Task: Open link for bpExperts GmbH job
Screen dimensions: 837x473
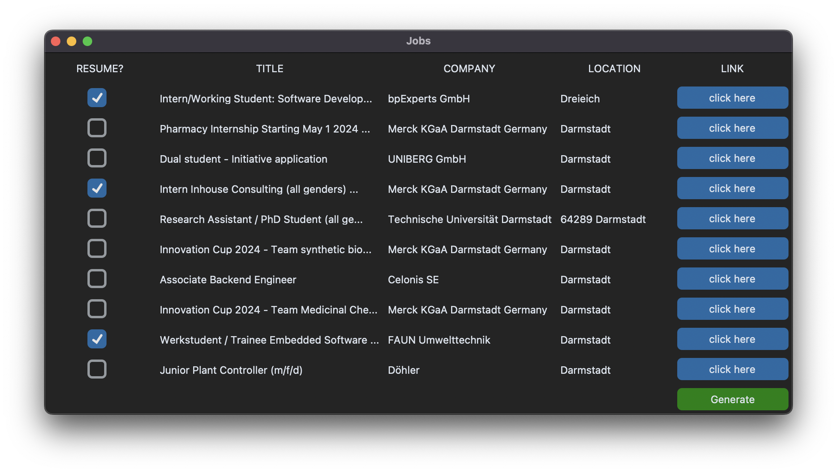Action: (732, 98)
